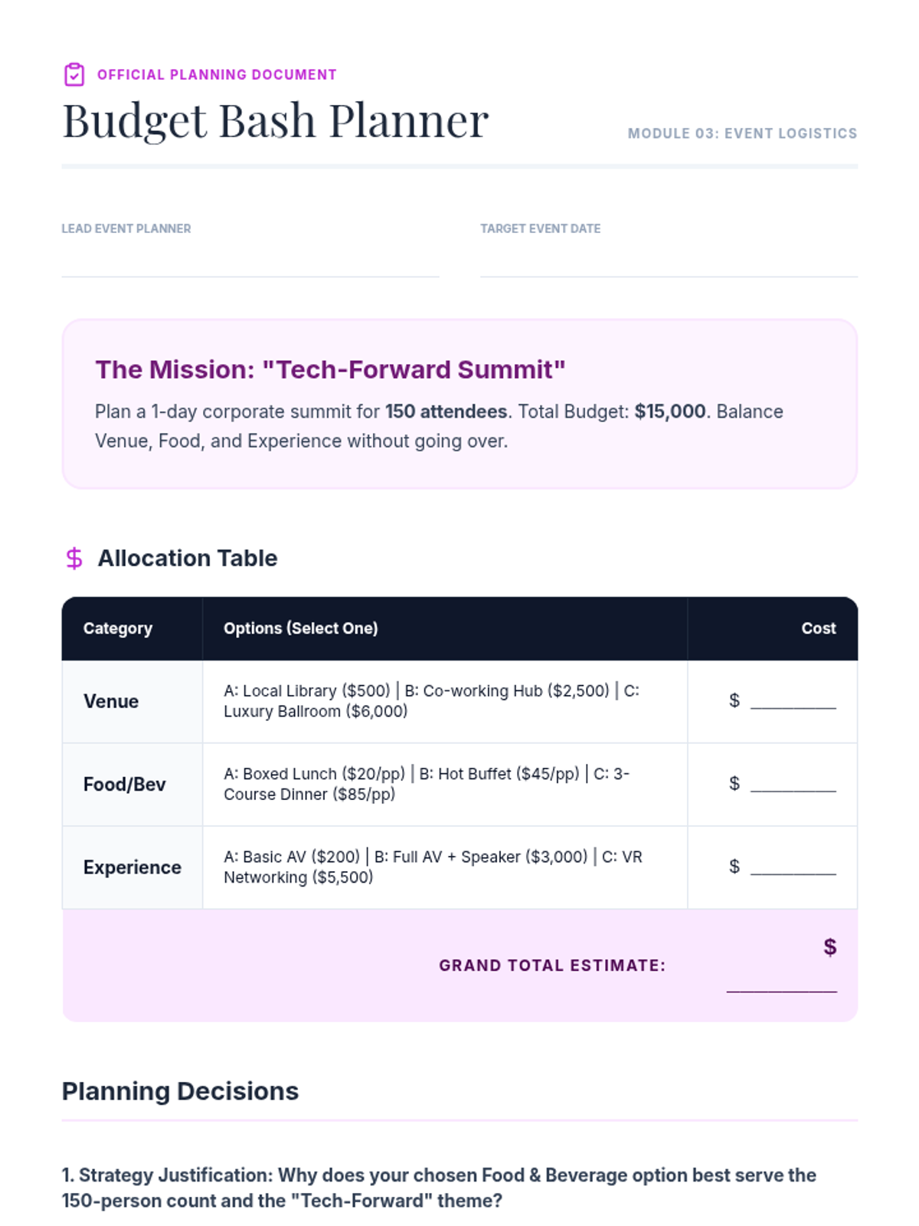Click the Official Planning Document label

[x=217, y=74]
